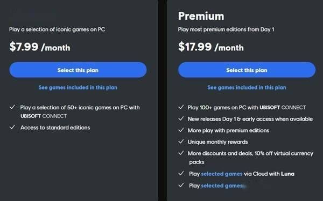This screenshot has width=323, height=201.
Task: Click the $7.99 /month price text
Action: pyautogui.click(x=40, y=47)
